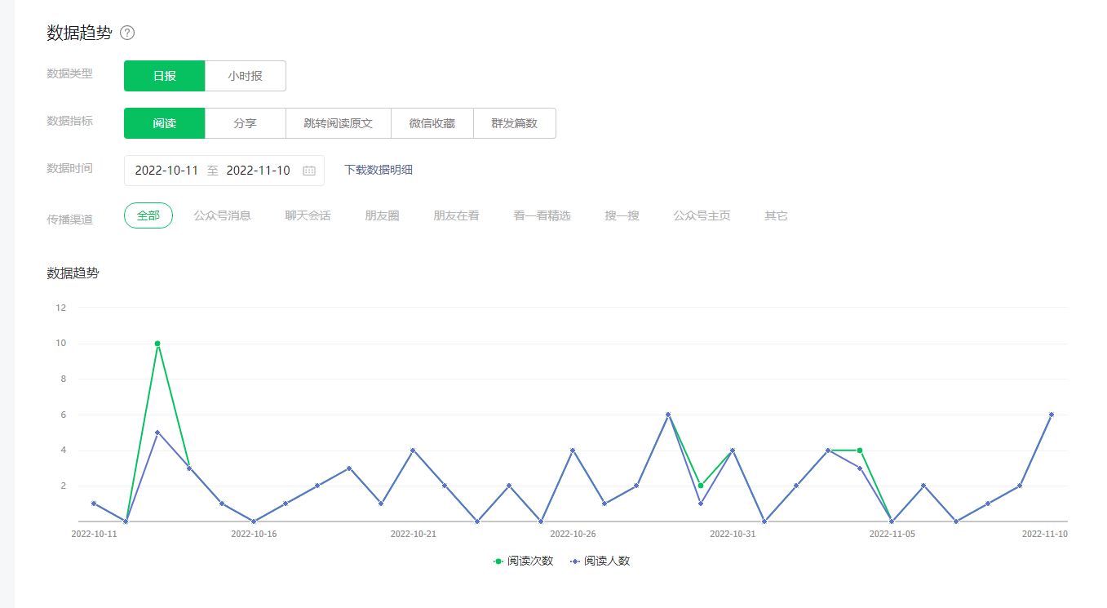Select 全部 channel filter

click(148, 215)
